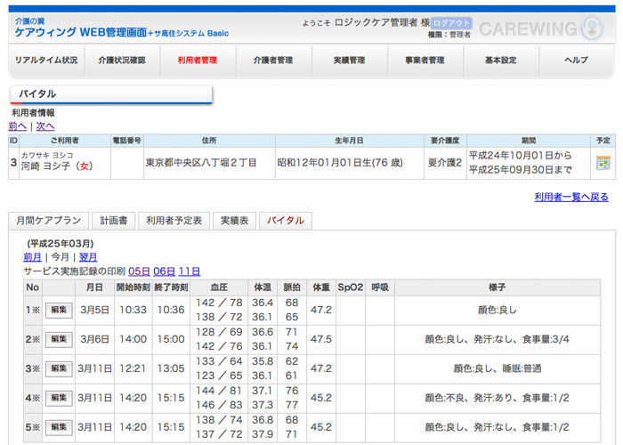This screenshot has height=445, width=623.
Task: Click note 顔色:良し、発汗:なし、食事量:3/4
Action: pos(498,340)
